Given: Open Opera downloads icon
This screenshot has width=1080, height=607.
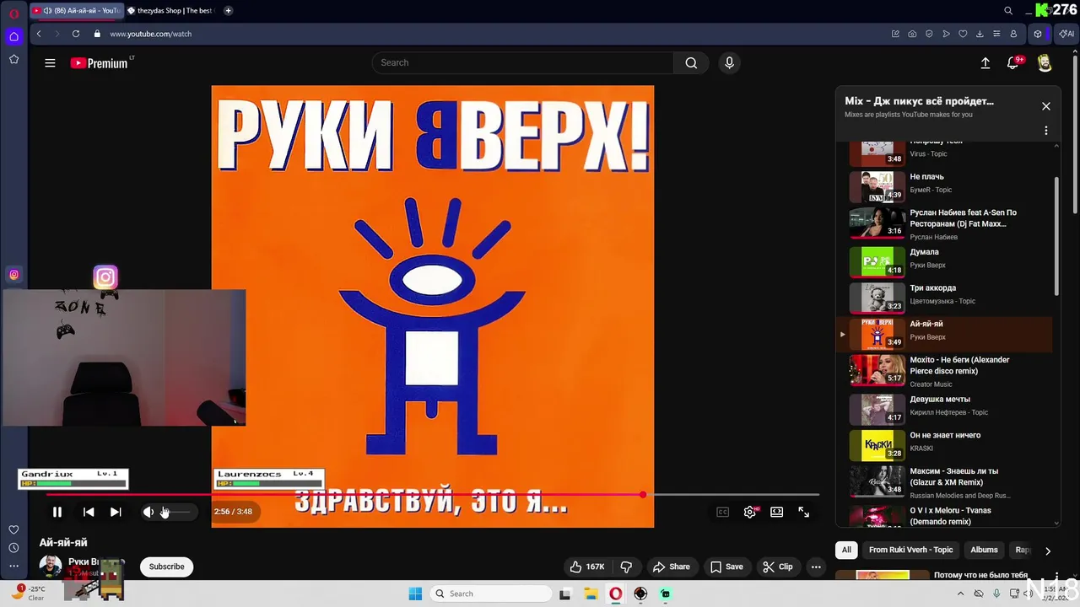Looking at the screenshot, I should point(980,34).
